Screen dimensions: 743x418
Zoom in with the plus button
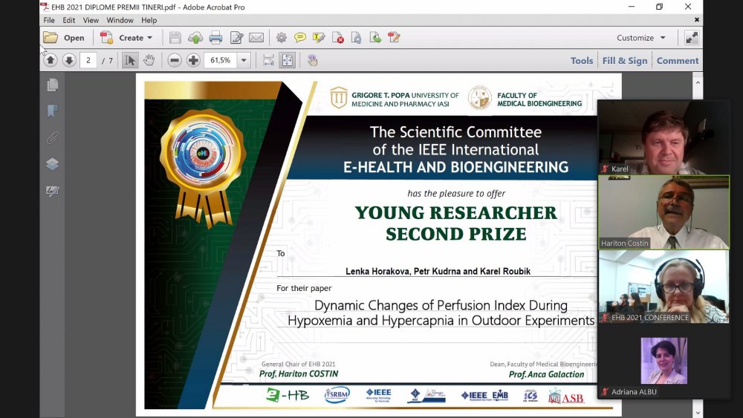(193, 60)
